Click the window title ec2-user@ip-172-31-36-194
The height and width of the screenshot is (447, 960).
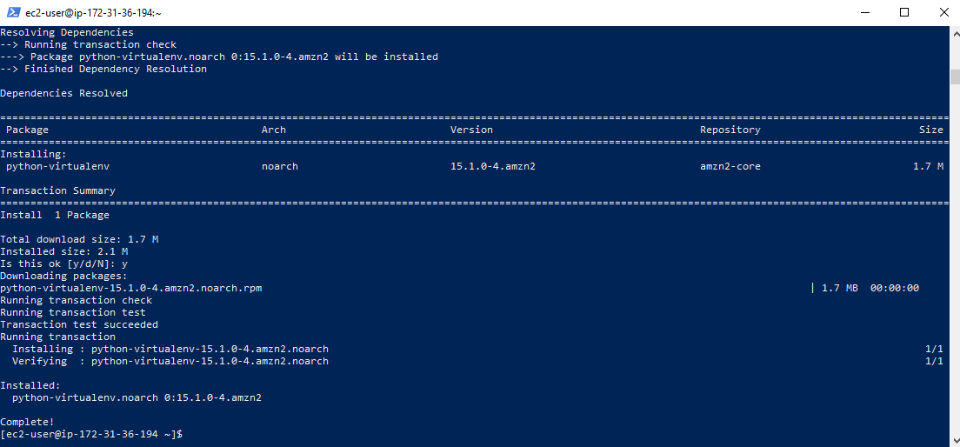[93, 12]
